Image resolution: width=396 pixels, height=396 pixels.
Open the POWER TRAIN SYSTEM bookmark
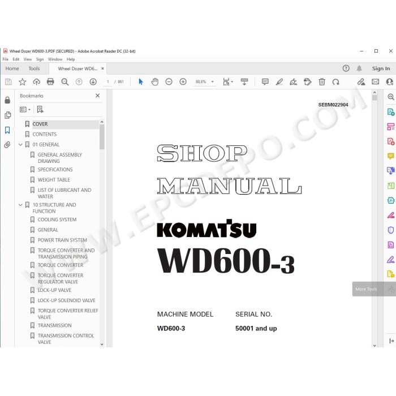(62, 240)
